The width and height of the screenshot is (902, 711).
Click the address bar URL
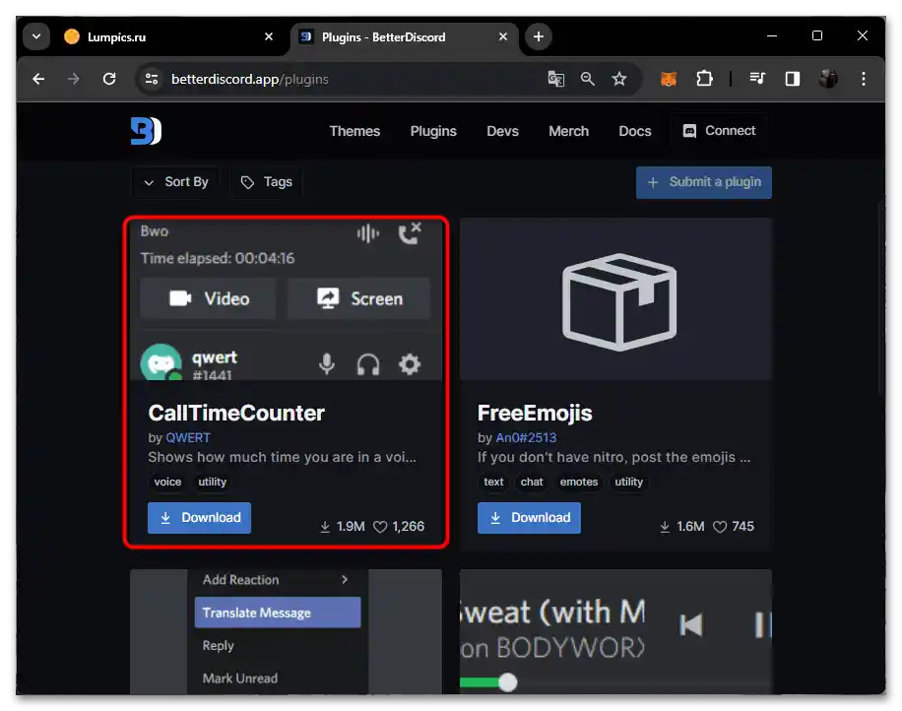250,79
